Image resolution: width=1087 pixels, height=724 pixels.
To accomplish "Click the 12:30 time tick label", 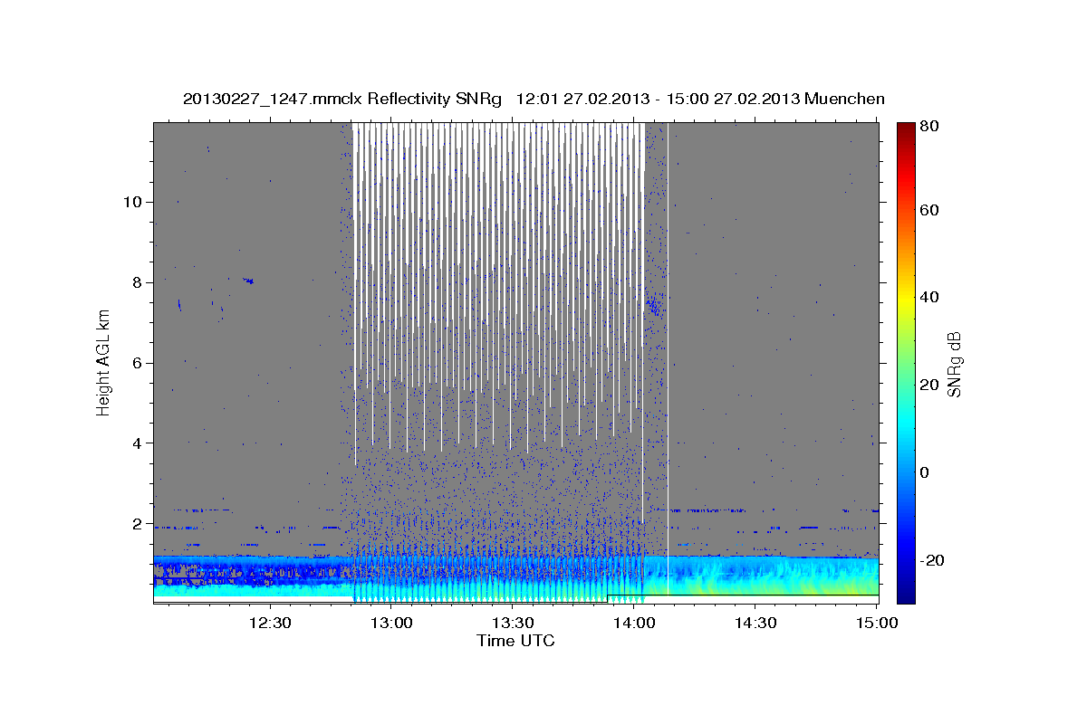I will [x=272, y=623].
